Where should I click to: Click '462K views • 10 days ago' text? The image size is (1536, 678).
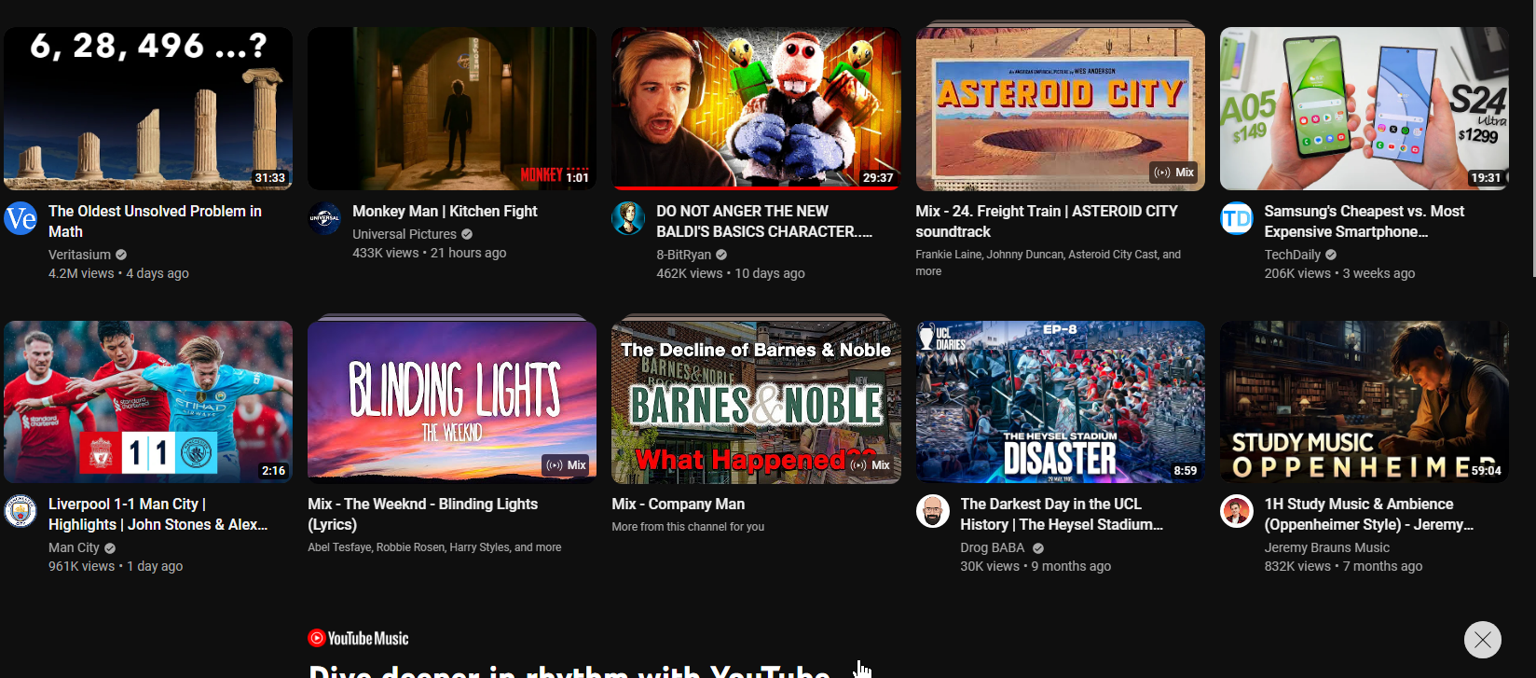731,273
